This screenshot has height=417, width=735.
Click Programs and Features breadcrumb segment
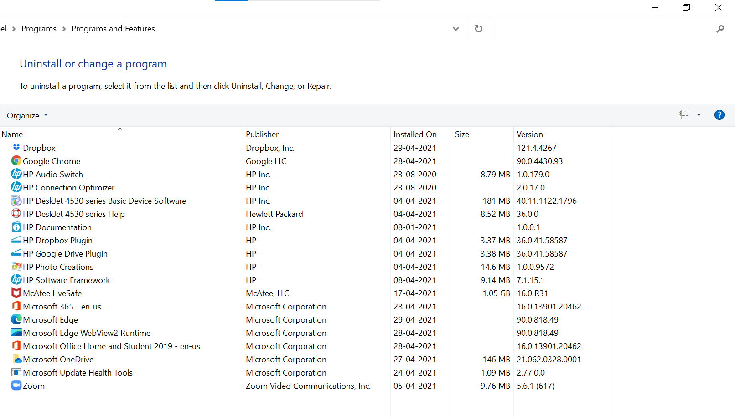coord(113,29)
